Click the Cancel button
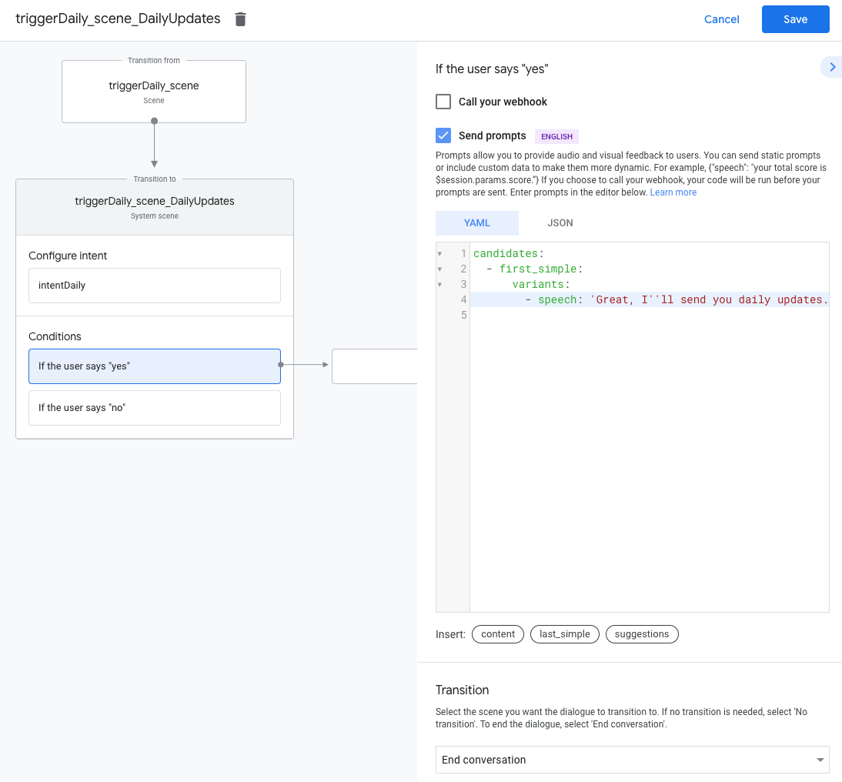This screenshot has height=782, width=842. click(721, 19)
